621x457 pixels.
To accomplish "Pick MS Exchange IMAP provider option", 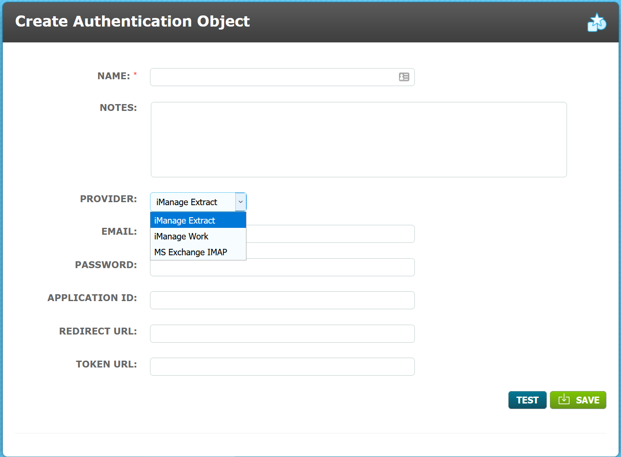I will tap(198, 252).
